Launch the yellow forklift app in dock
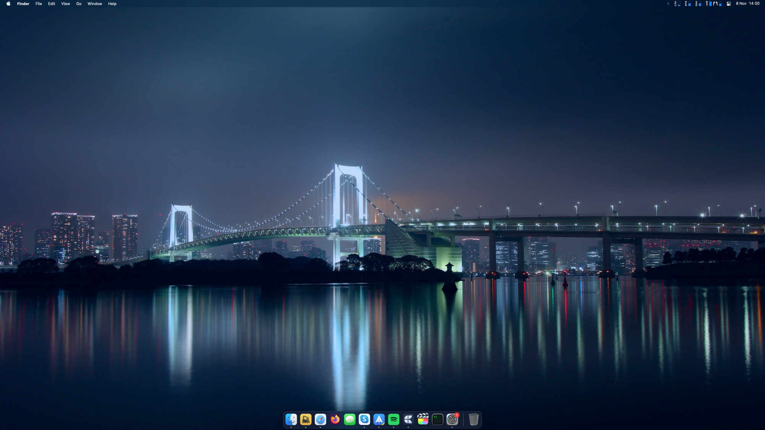Viewport: 765px width, 430px height. coord(306,419)
